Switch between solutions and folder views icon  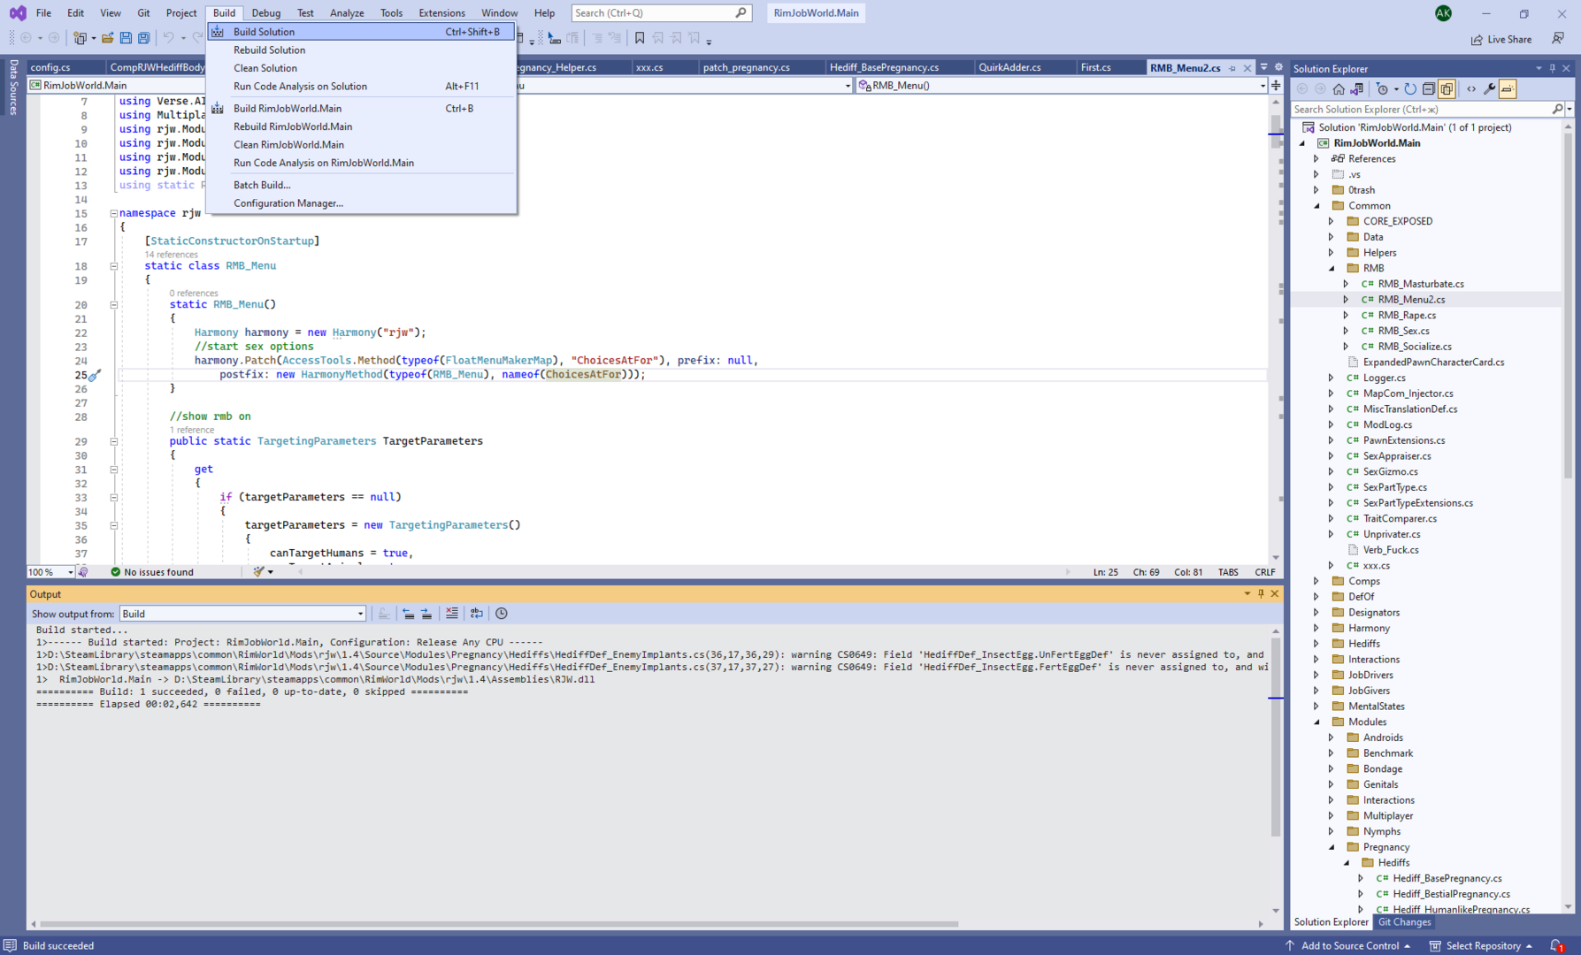[x=1356, y=89]
